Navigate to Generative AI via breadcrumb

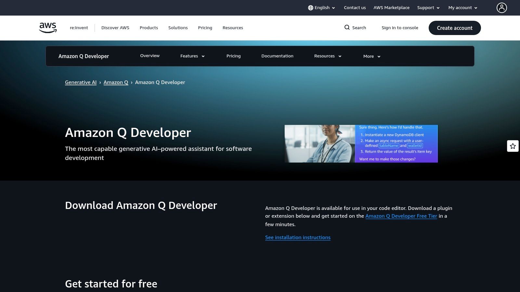tap(81, 82)
